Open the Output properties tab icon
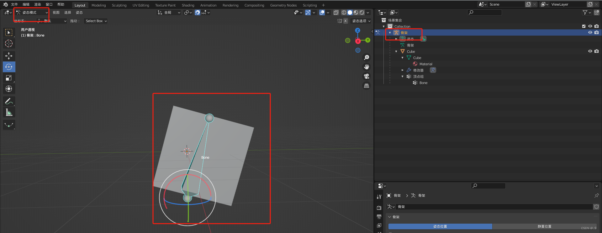This screenshot has height=233, width=602. tap(379, 216)
